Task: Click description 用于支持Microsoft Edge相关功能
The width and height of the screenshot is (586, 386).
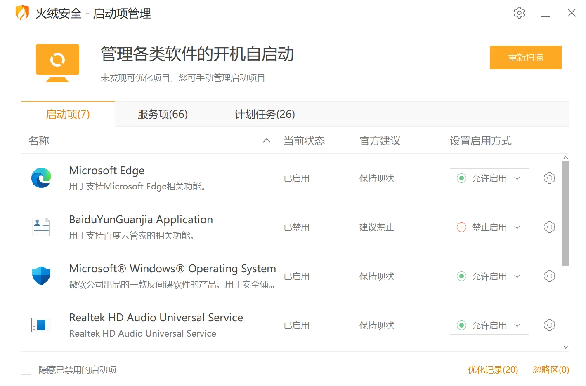Action: 137,187
